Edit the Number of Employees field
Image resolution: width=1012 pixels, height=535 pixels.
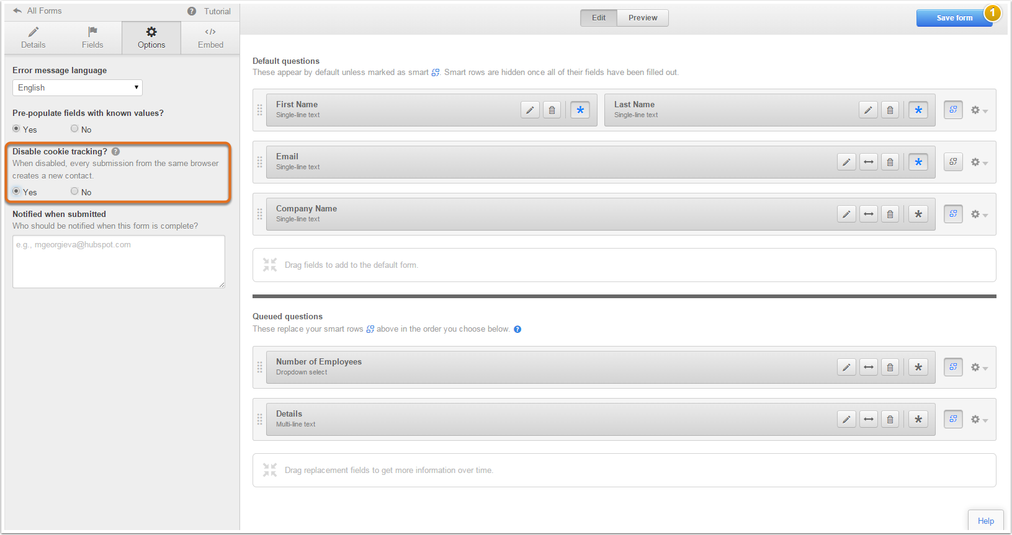[x=846, y=368]
